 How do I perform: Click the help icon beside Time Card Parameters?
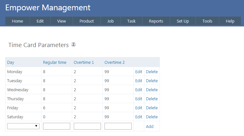(73, 44)
